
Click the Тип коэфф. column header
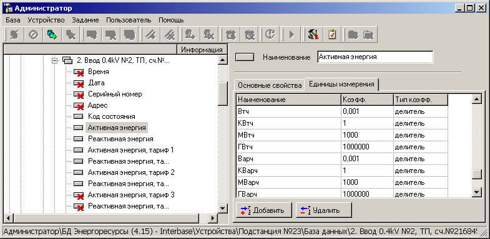420,100
